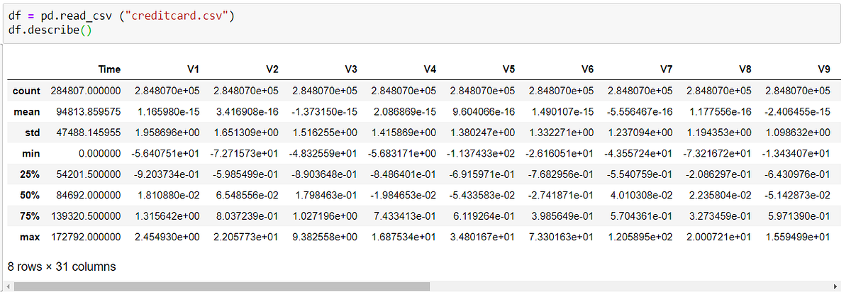Click the Time 75% value 139320.500000
Image resolution: width=851 pixels, height=297 pixels.
[86, 218]
